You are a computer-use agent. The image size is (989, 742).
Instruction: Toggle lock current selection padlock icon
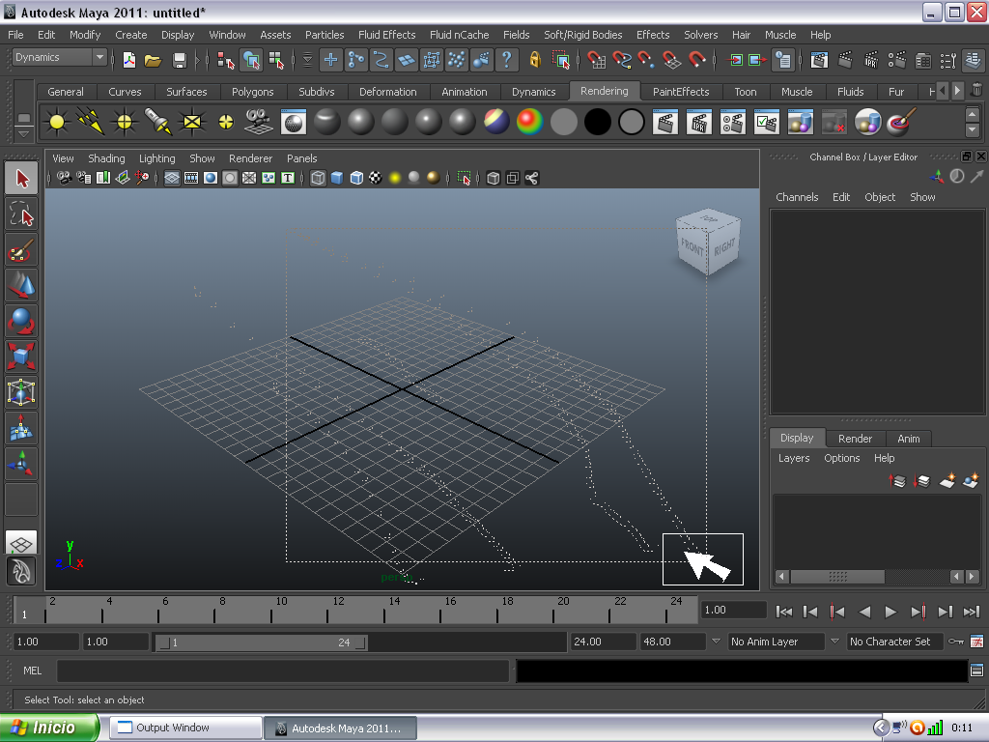[x=535, y=60]
